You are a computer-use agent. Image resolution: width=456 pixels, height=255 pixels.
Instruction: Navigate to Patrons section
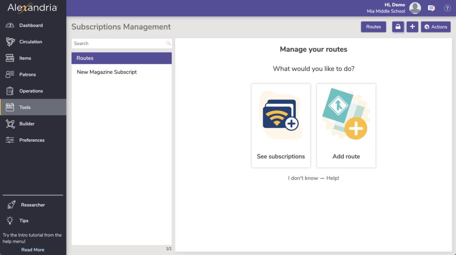coord(27,75)
